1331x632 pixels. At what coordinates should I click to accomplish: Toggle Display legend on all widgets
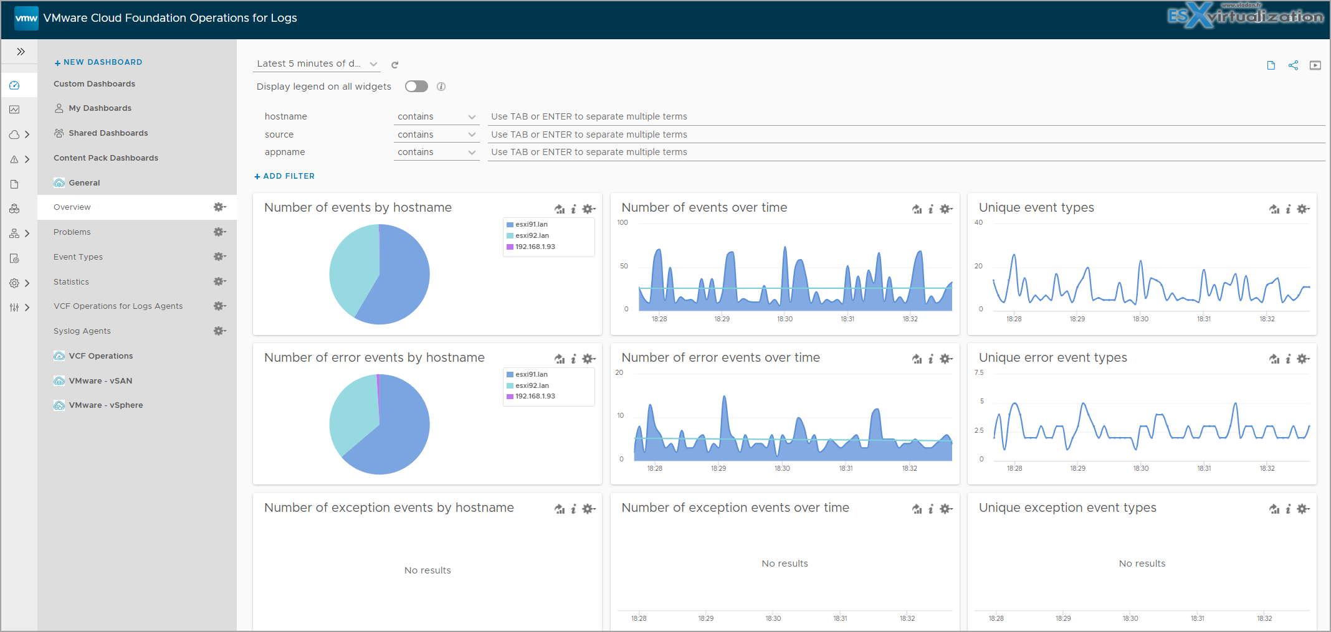click(x=416, y=87)
